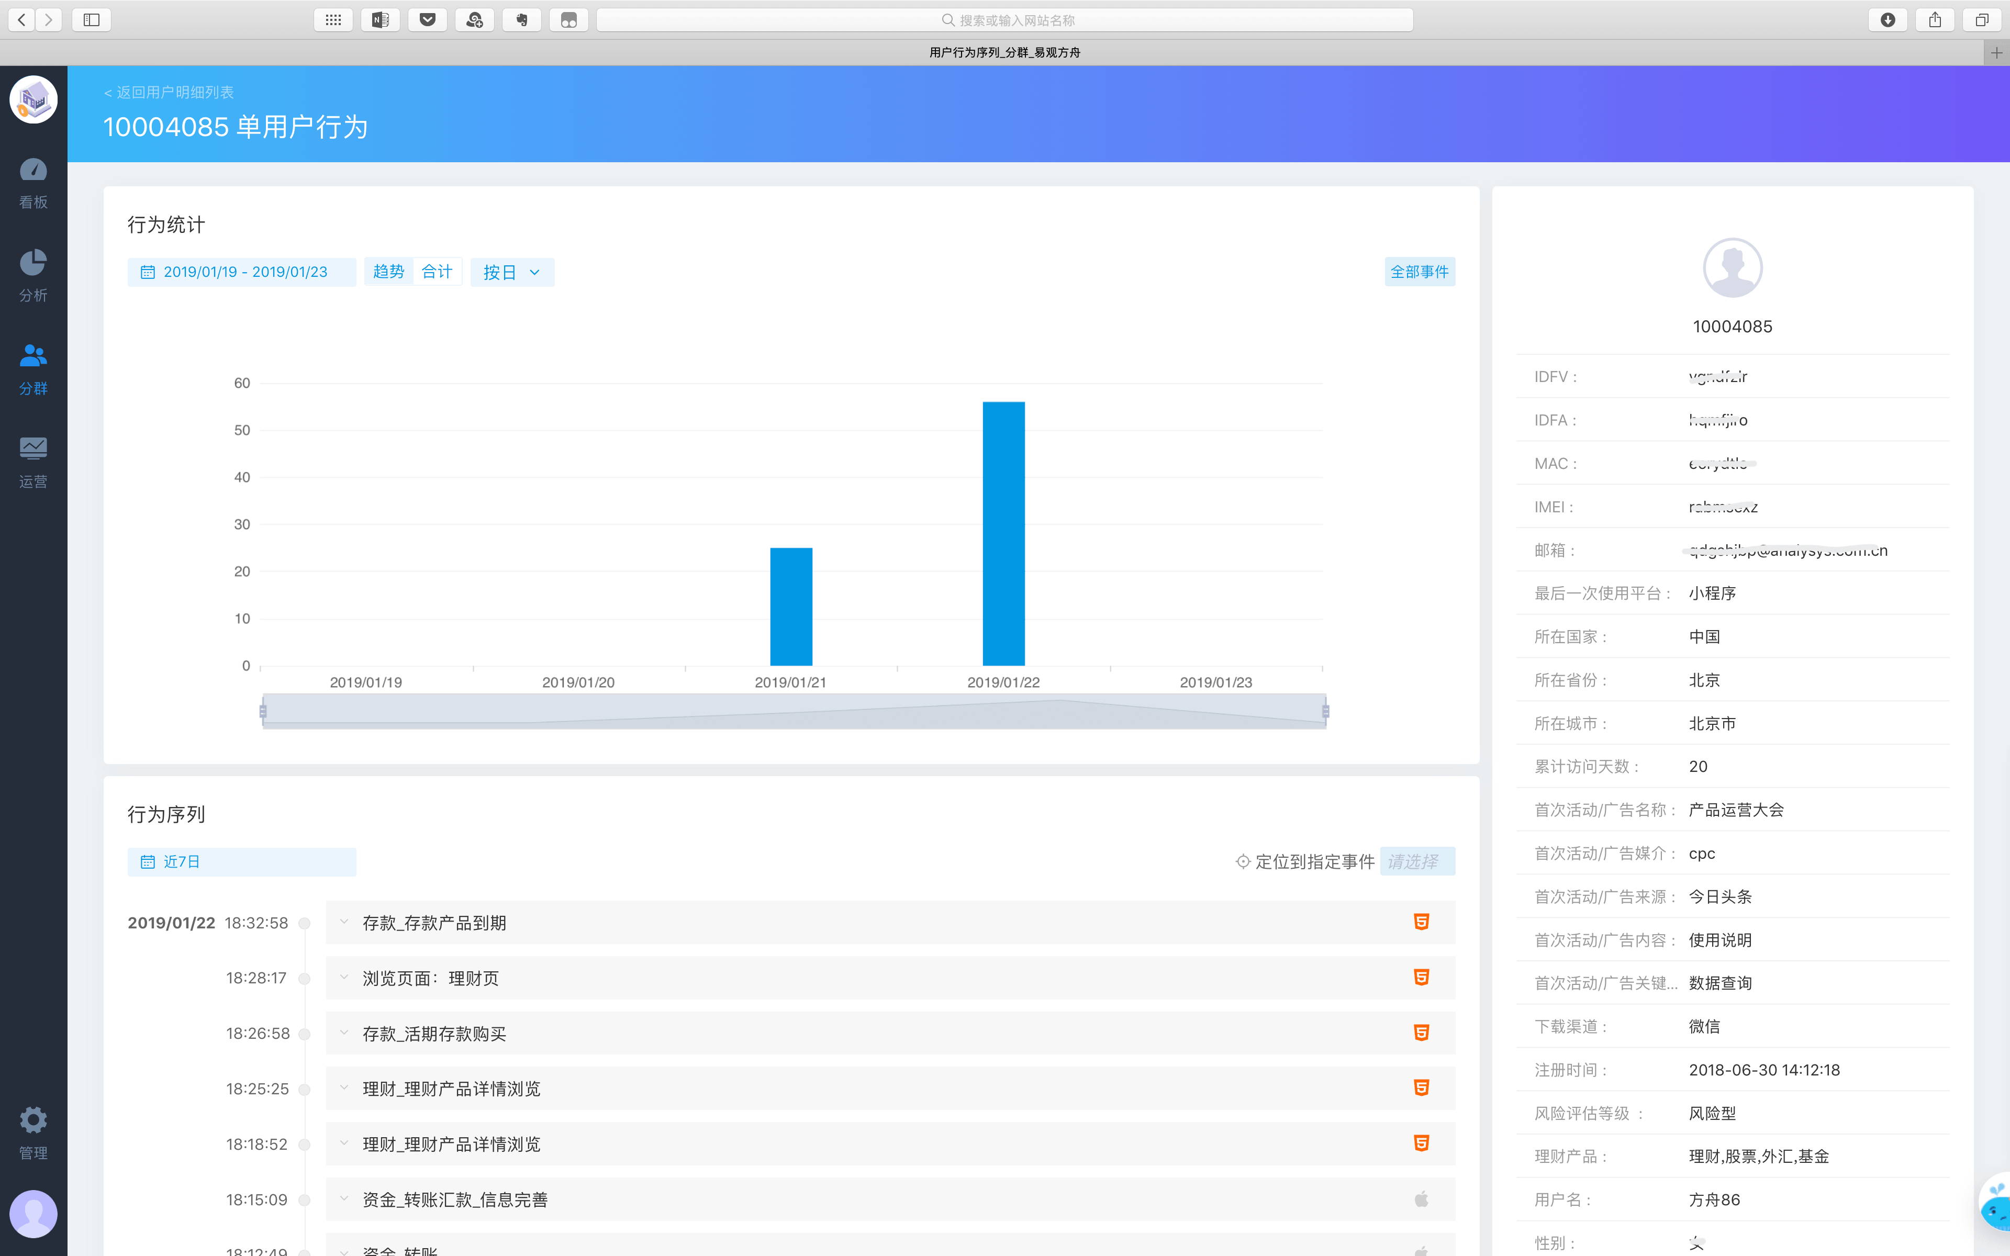The width and height of the screenshot is (2010, 1256).
Task: Click the 10004085 单用户行为 page title
Action: tap(235, 127)
